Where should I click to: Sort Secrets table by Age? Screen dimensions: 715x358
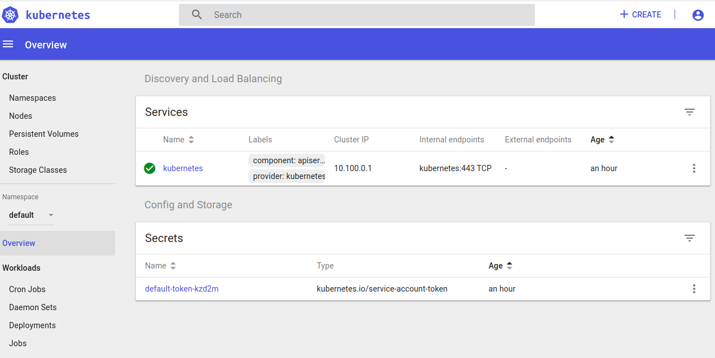coord(500,266)
